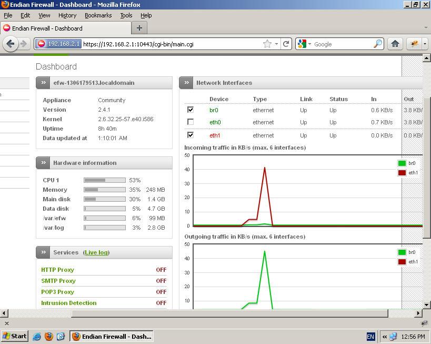Click the CPU 1 usage bar
Screen dimensions: 431x344
(105, 180)
